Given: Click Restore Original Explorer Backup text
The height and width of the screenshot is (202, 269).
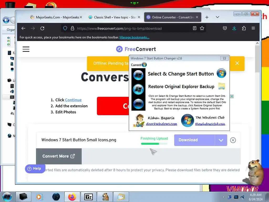Looking at the screenshot, I should (x=181, y=87).
